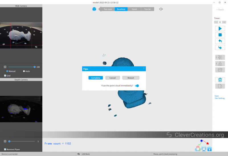Reset view with the home icon
Image resolution: width=228 pixels, height=156 pixels.
[209, 149]
